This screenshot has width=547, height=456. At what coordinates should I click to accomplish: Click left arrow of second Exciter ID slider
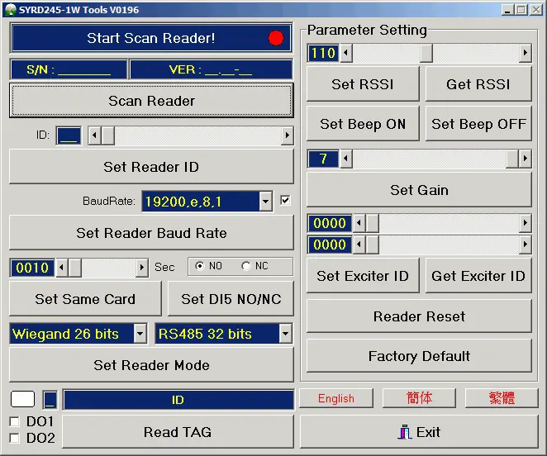click(359, 245)
